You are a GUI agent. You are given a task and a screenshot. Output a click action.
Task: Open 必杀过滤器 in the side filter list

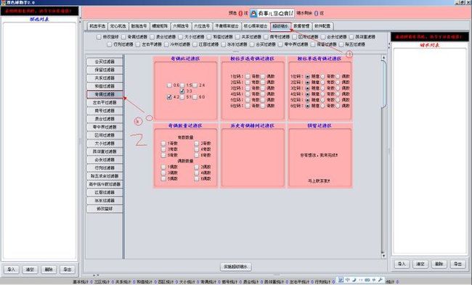(105, 160)
